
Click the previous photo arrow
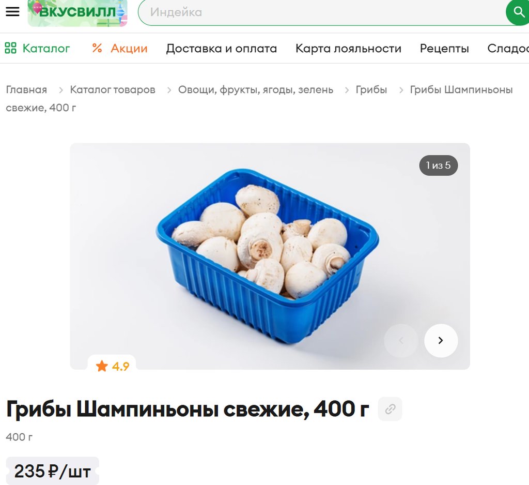pos(401,340)
